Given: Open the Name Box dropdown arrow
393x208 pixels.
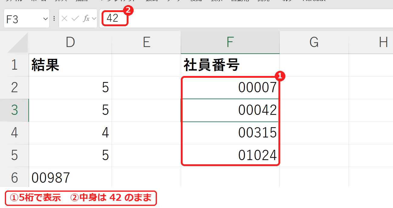Looking at the screenshot, I should pyautogui.click(x=45, y=19).
